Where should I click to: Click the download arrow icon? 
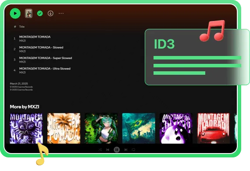click(50, 14)
